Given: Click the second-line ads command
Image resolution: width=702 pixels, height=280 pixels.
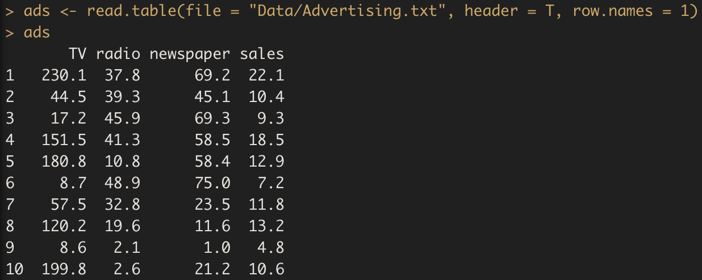Looking at the screenshot, I should (x=37, y=33).
